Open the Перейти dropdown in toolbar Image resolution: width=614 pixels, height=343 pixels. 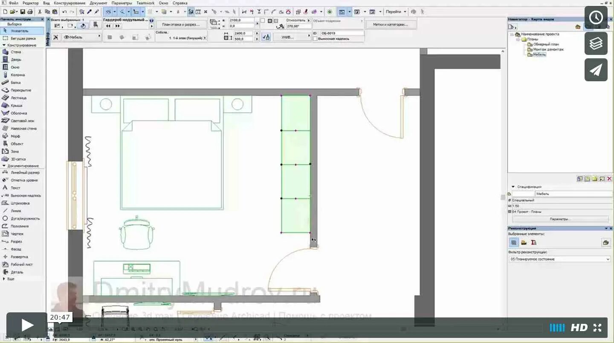[x=396, y=11]
